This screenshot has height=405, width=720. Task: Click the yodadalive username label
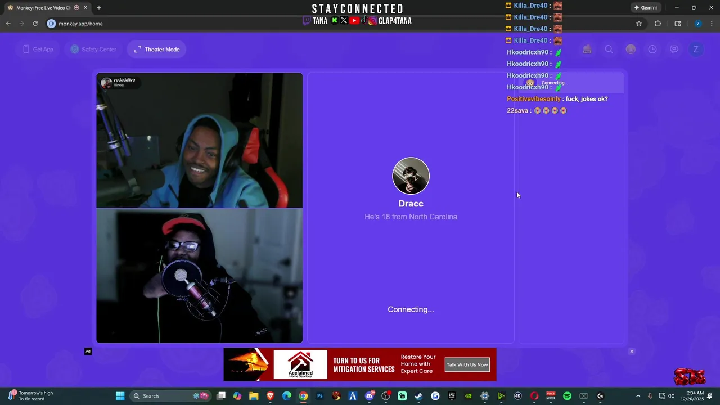point(124,80)
